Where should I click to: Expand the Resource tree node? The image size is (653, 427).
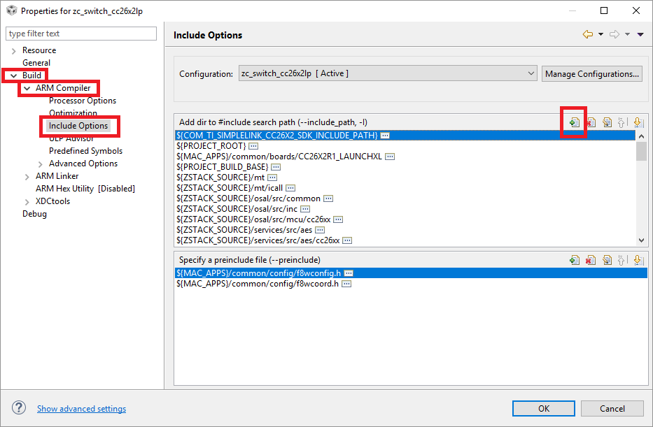(x=13, y=50)
